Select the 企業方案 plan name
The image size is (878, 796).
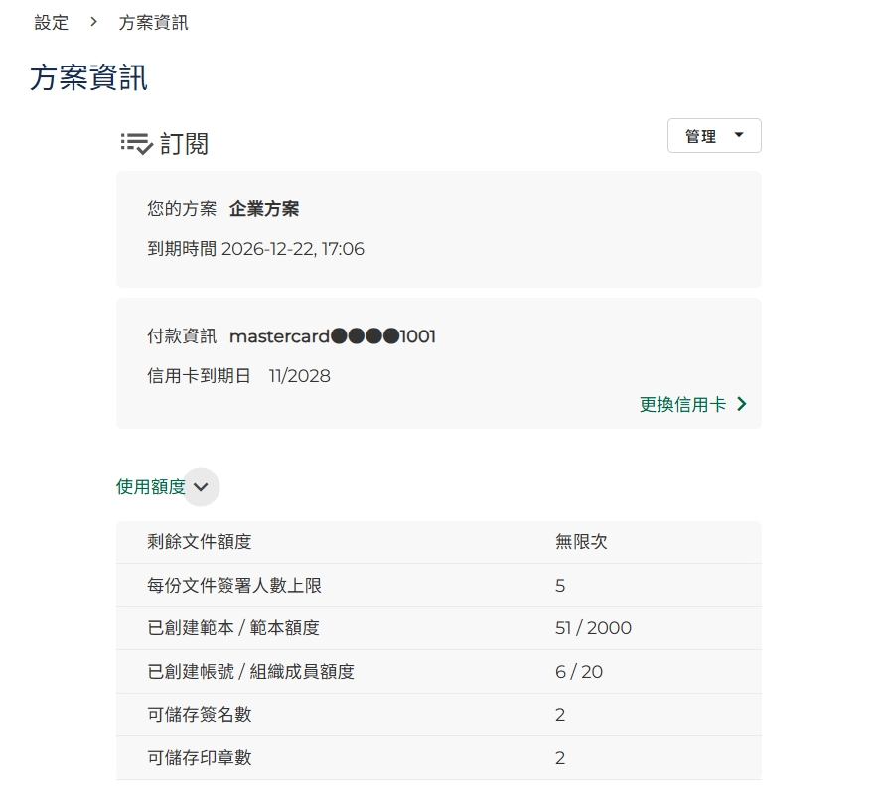click(264, 209)
